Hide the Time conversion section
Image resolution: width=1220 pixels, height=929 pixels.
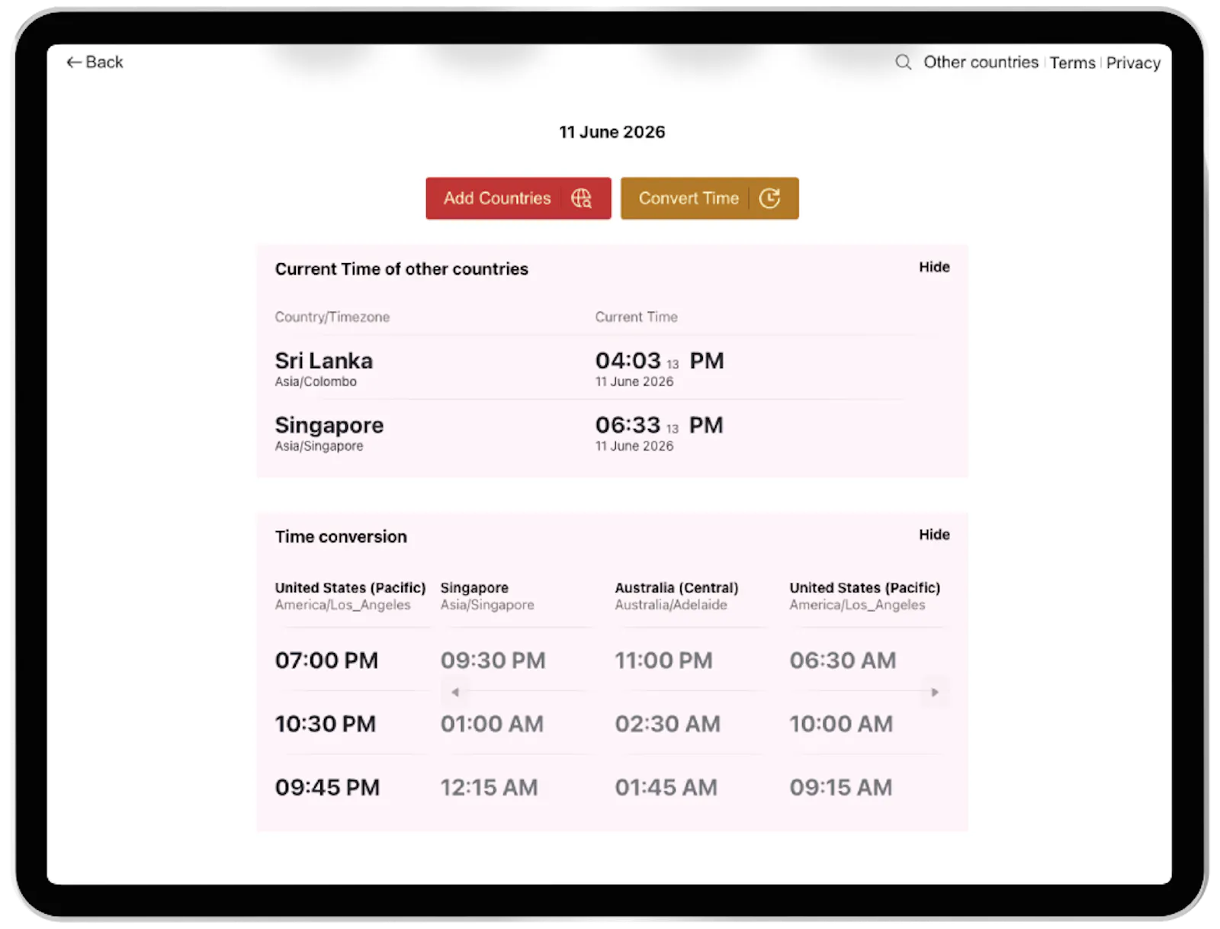pyautogui.click(x=934, y=535)
